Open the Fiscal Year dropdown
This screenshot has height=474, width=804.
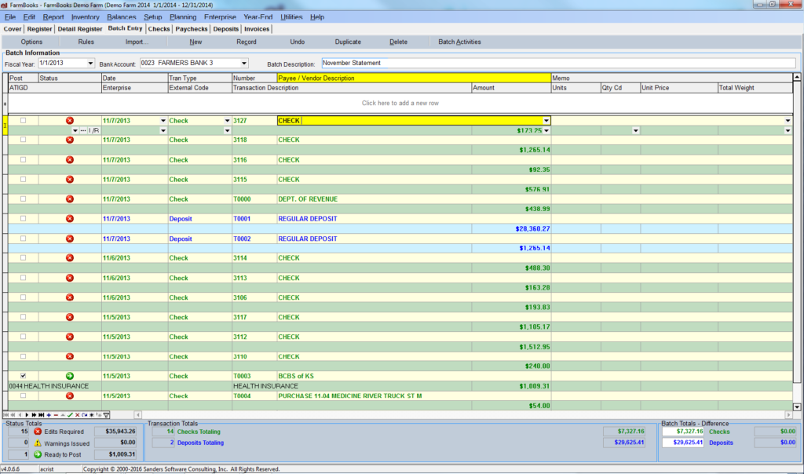coord(89,63)
